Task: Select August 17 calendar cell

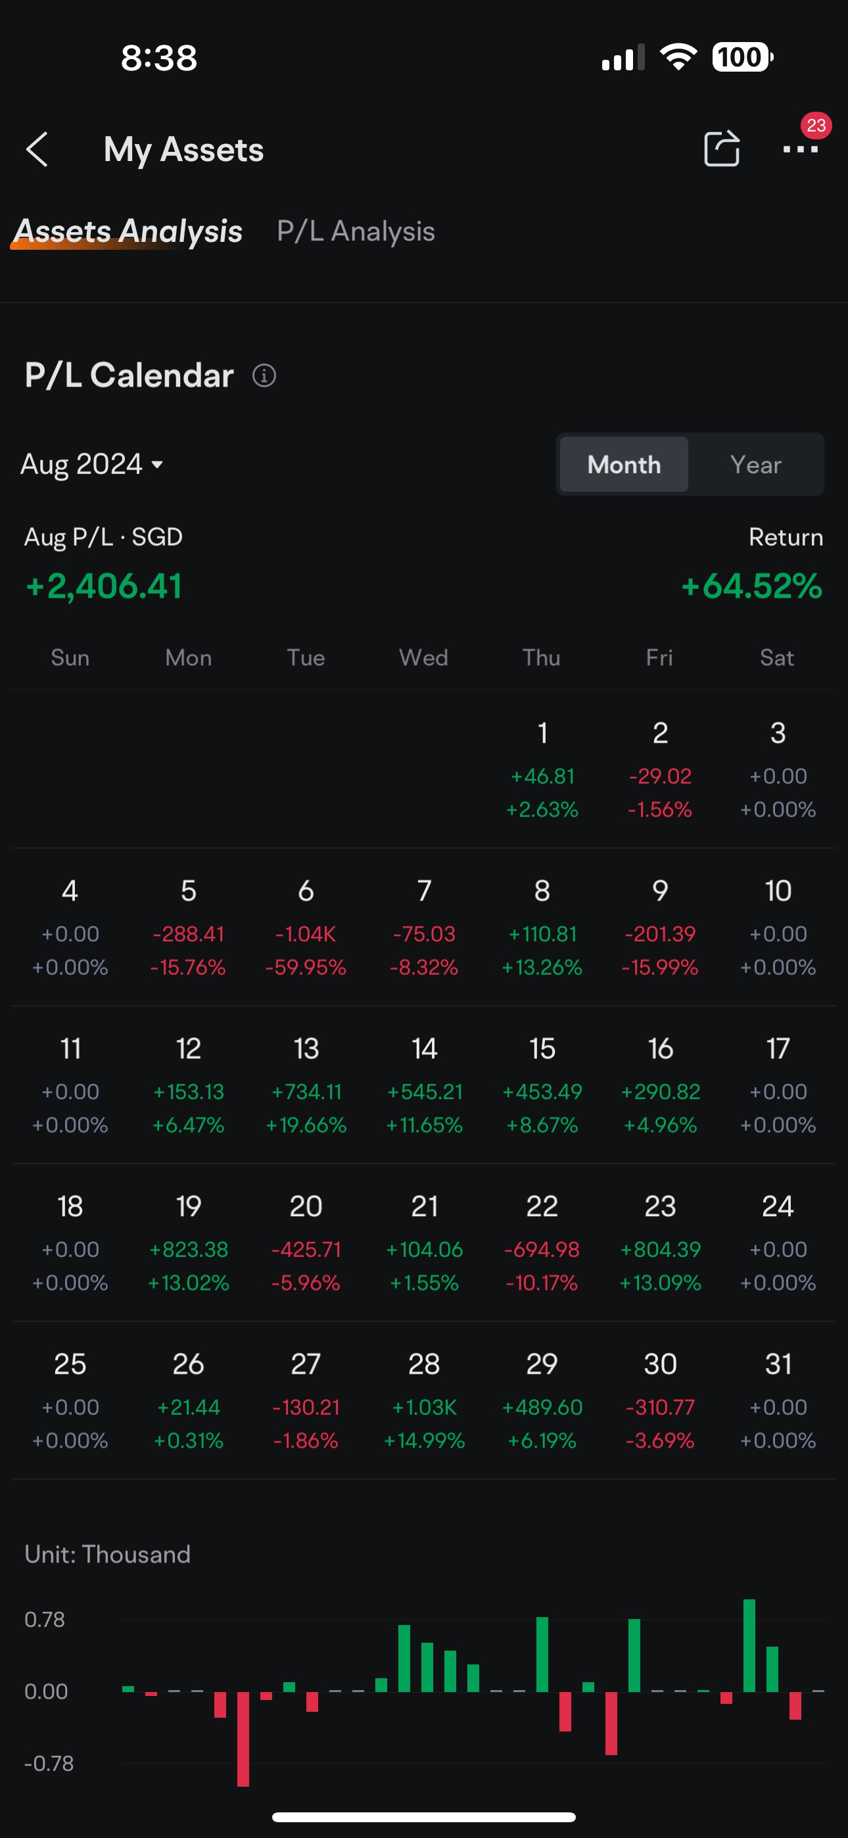Action: click(778, 1086)
